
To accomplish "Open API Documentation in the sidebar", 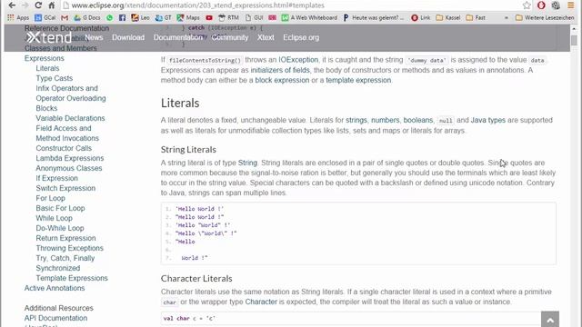I will (x=56, y=319).
